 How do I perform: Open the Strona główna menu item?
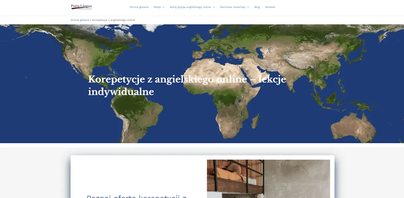(x=139, y=7)
